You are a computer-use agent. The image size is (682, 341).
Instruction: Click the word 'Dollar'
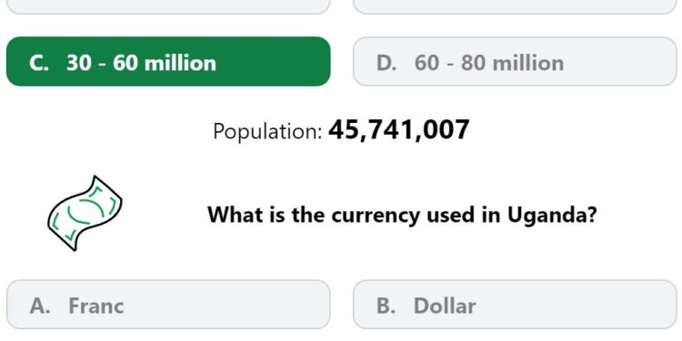(x=445, y=306)
